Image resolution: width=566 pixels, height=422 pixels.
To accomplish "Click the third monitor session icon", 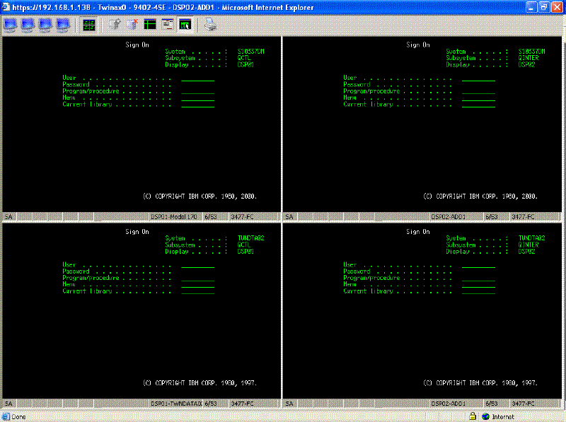I will 45,25.
